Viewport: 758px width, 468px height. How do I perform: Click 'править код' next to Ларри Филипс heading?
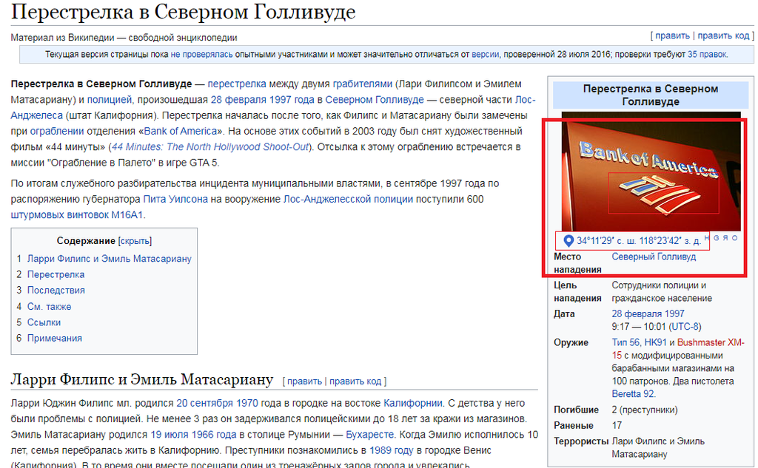355,381
